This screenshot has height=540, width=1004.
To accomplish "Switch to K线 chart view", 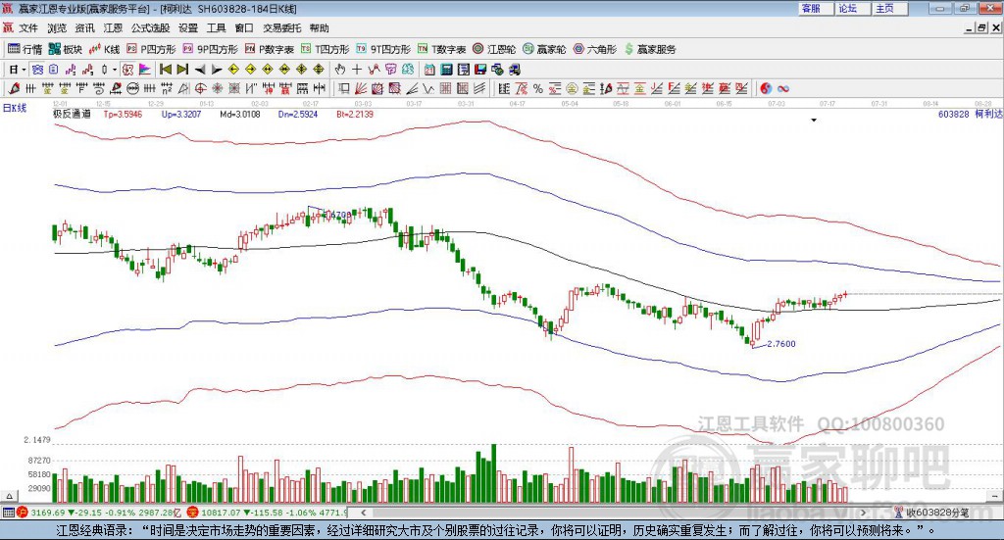I will (x=104, y=49).
